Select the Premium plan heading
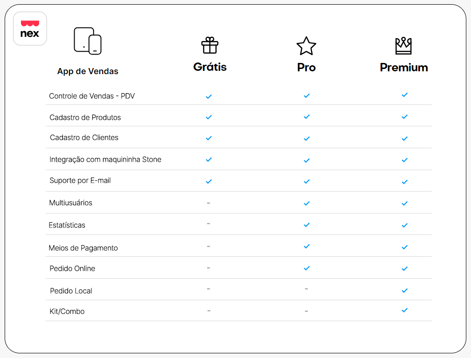The height and width of the screenshot is (358, 471). click(x=404, y=68)
